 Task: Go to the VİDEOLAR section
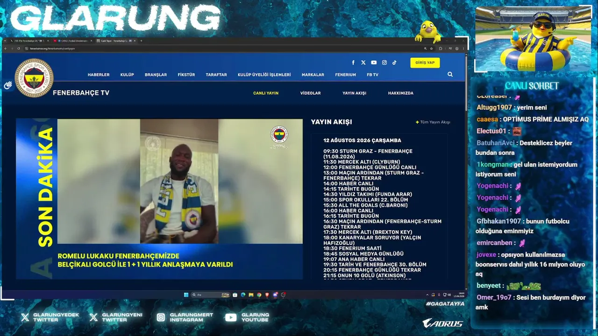pos(310,93)
